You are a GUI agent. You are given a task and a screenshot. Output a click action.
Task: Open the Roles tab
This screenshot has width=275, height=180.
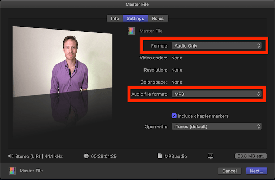click(158, 18)
